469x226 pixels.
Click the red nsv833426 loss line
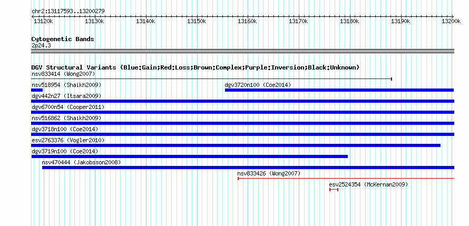click(x=346, y=179)
